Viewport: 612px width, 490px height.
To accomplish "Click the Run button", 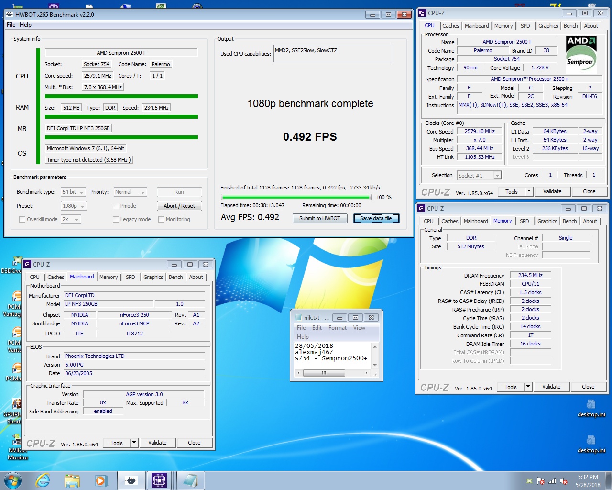I will pos(179,192).
